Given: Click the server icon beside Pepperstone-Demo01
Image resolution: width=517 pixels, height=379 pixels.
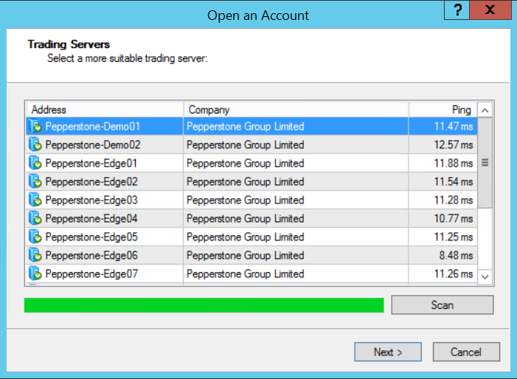Looking at the screenshot, I should click(35, 126).
